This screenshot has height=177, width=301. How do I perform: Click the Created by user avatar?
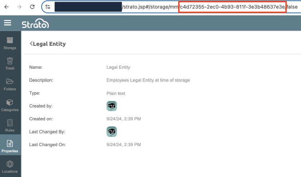pyautogui.click(x=112, y=106)
